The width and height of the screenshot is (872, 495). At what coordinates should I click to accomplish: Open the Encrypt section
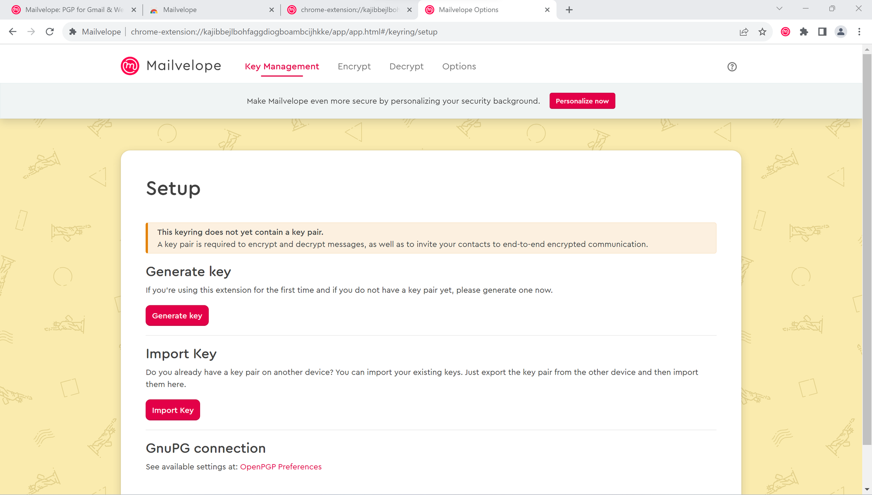click(x=354, y=67)
